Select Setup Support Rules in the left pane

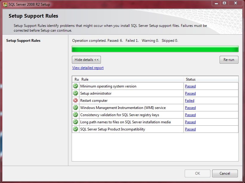click(x=23, y=41)
